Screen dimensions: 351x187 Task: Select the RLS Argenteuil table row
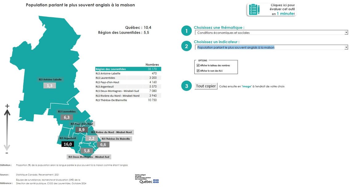click(x=128, y=86)
